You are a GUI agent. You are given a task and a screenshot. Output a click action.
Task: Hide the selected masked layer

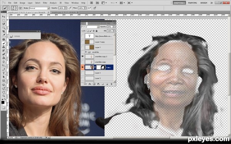pyautogui.click(x=82, y=67)
